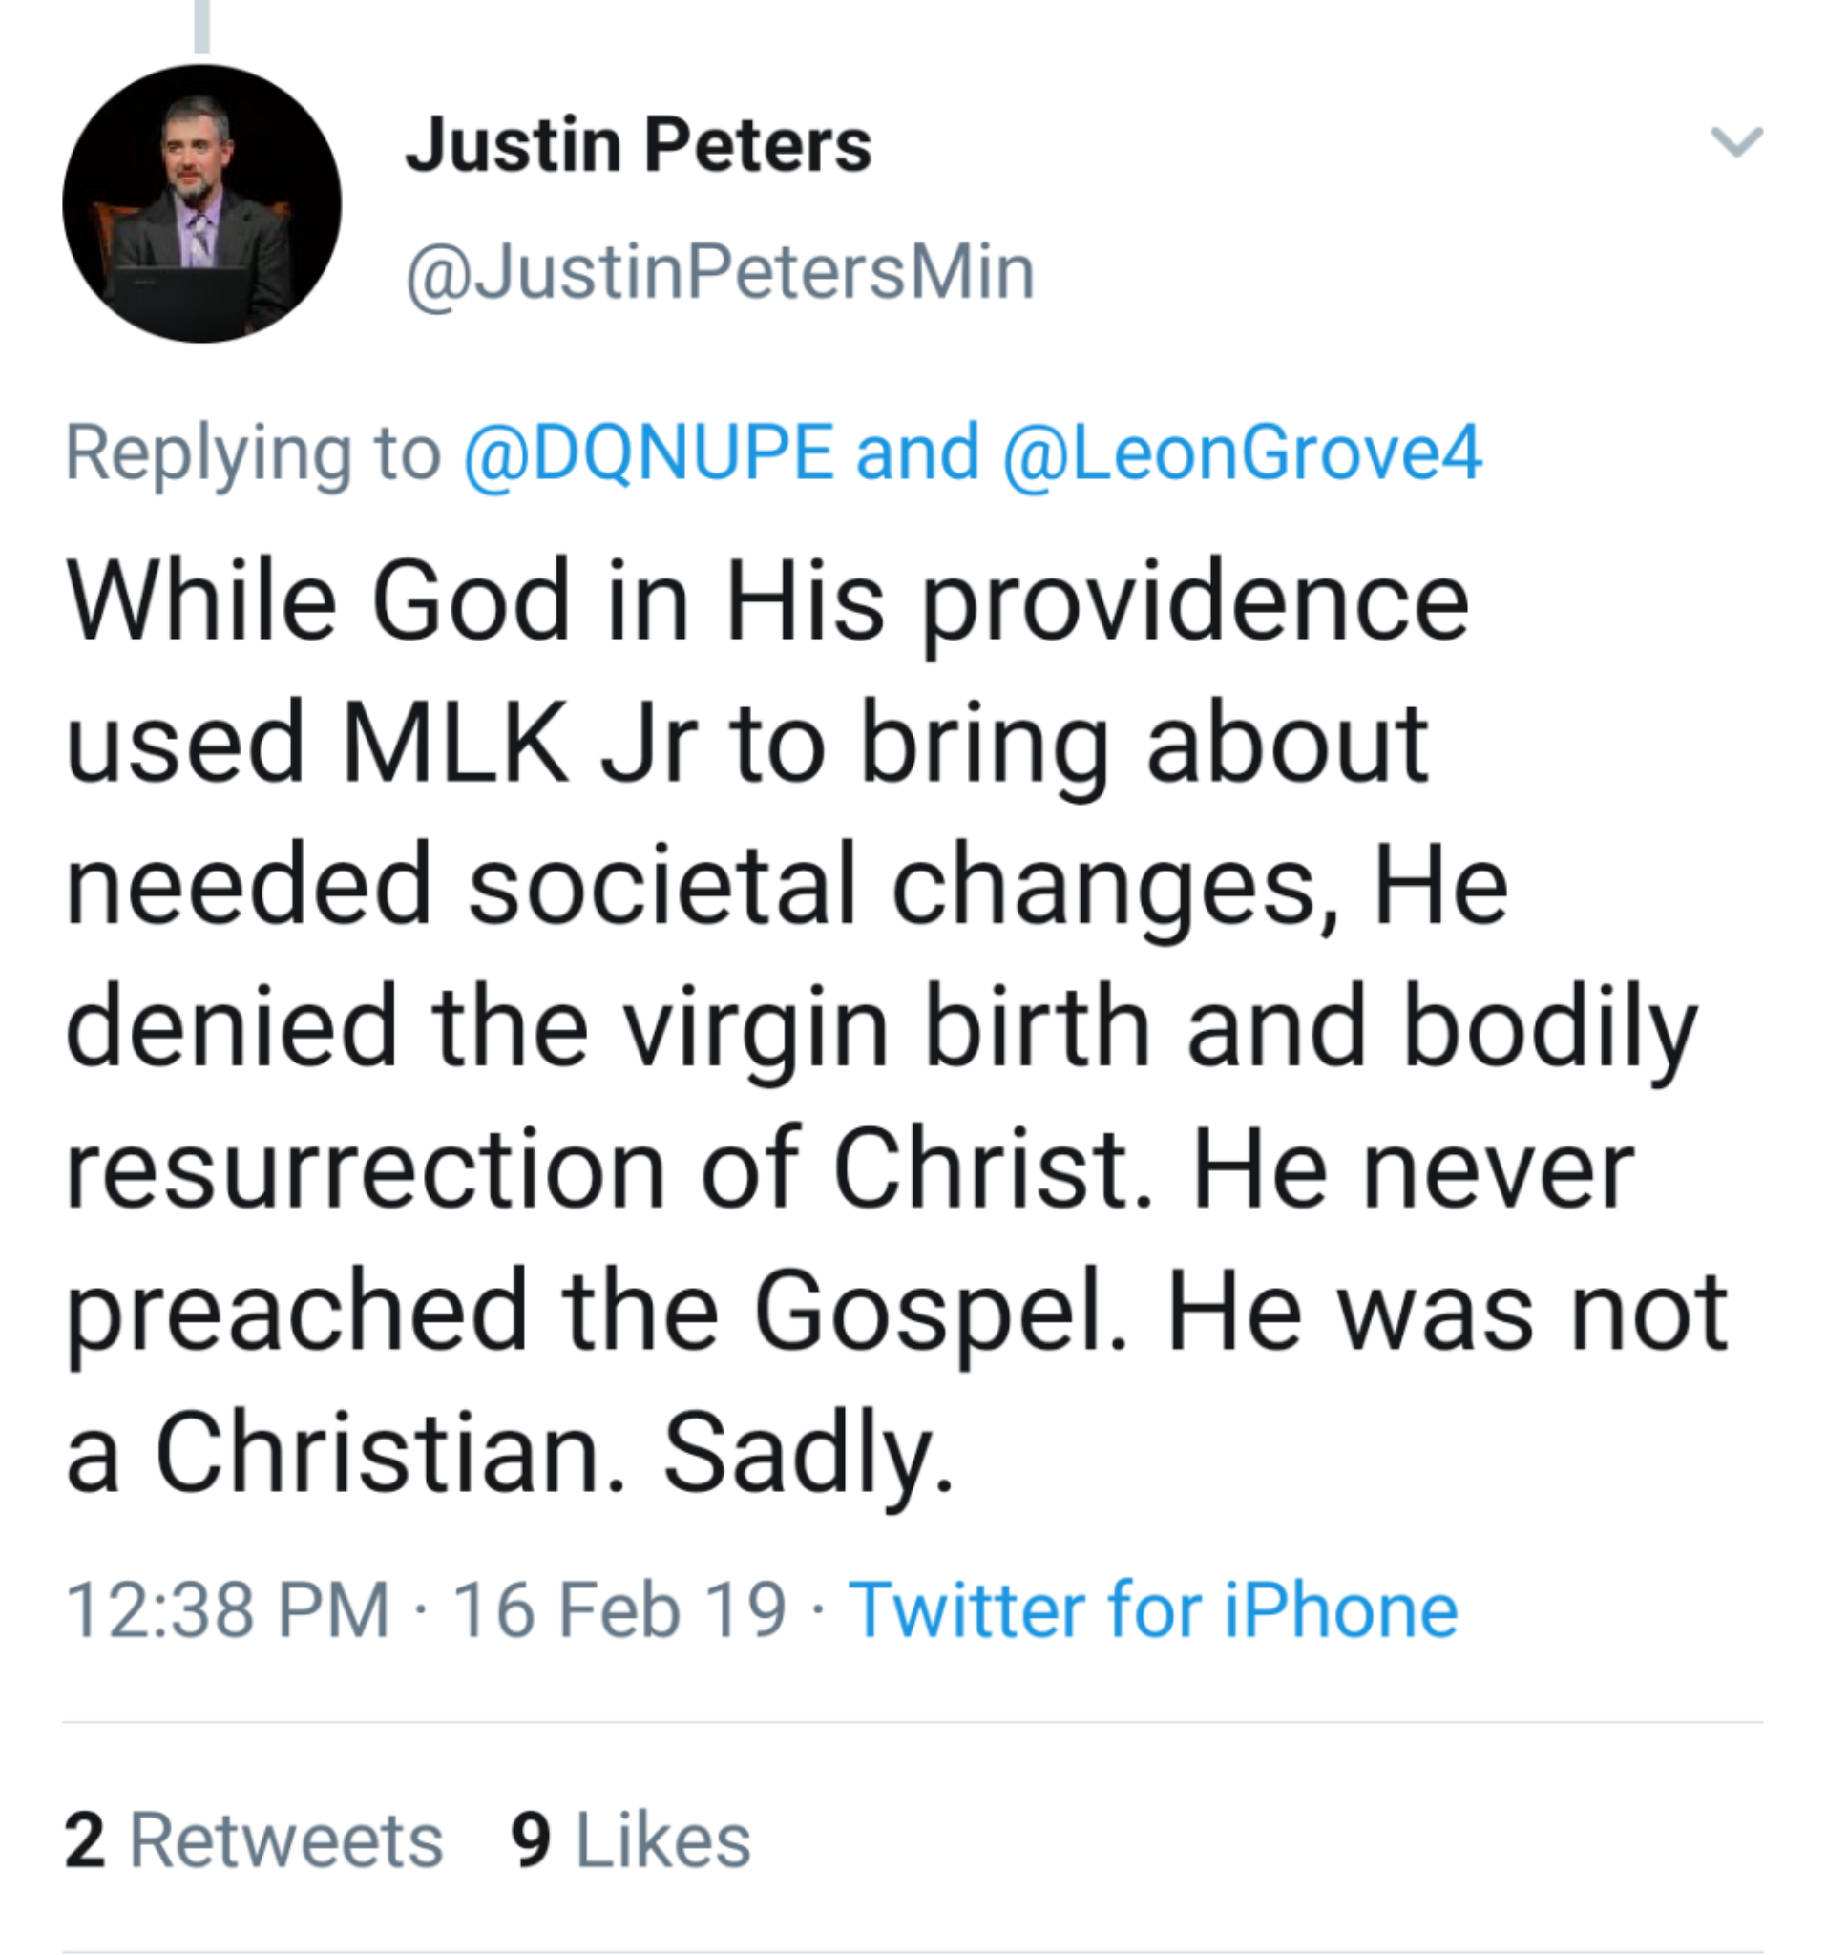1826x1955 pixels.
Task: Click the thread connector line above avatar
Action: [202, 26]
